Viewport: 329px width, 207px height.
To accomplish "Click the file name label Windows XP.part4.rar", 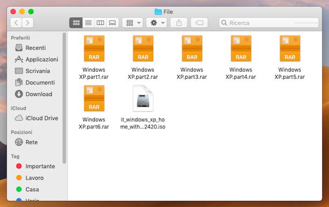I will (x=241, y=73).
